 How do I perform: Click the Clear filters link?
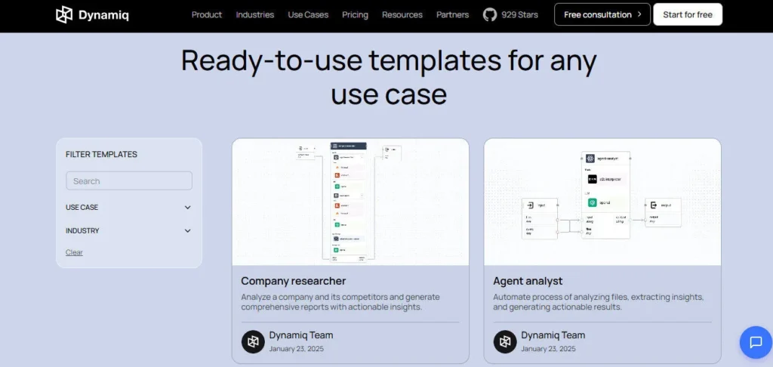(74, 252)
